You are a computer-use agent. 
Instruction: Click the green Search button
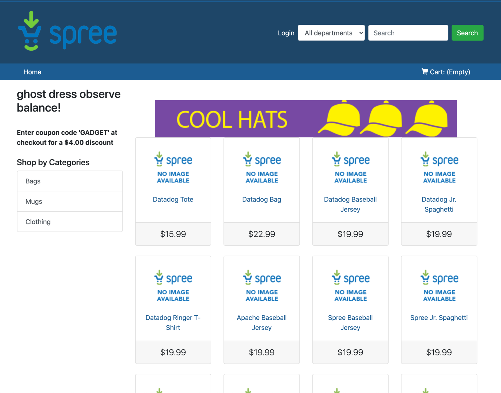coord(467,33)
